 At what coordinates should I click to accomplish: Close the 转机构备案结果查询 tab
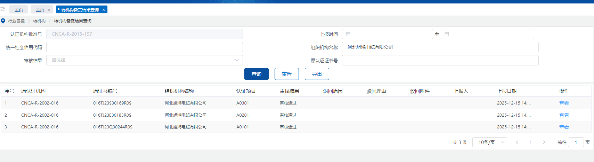click(104, 10)
